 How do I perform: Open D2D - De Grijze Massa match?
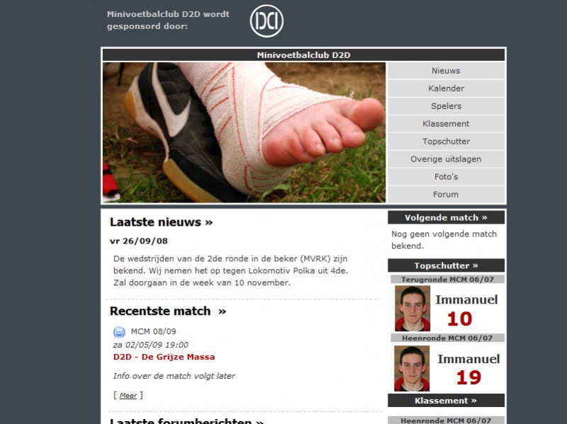click(164, 357)
